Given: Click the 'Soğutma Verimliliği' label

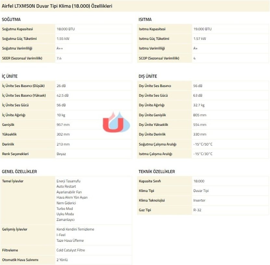Looking at the screenshot, I should 17,48.
